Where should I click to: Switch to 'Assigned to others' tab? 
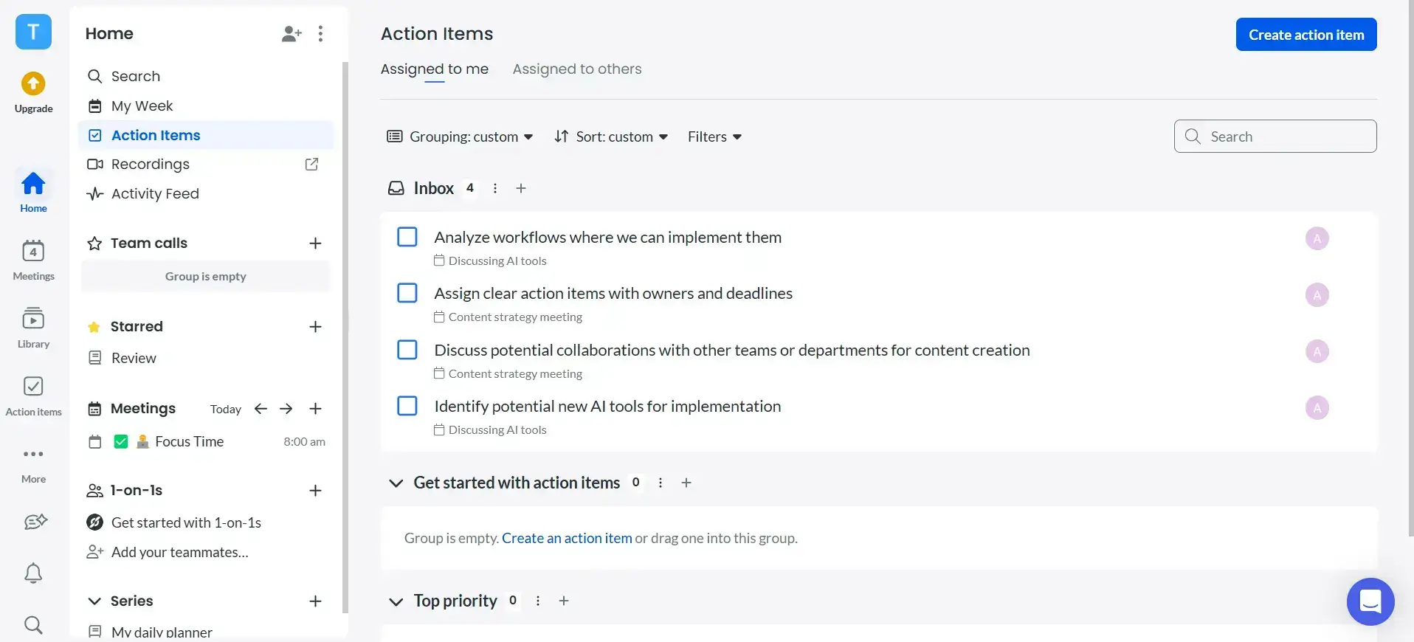click(x=577, y=69)
